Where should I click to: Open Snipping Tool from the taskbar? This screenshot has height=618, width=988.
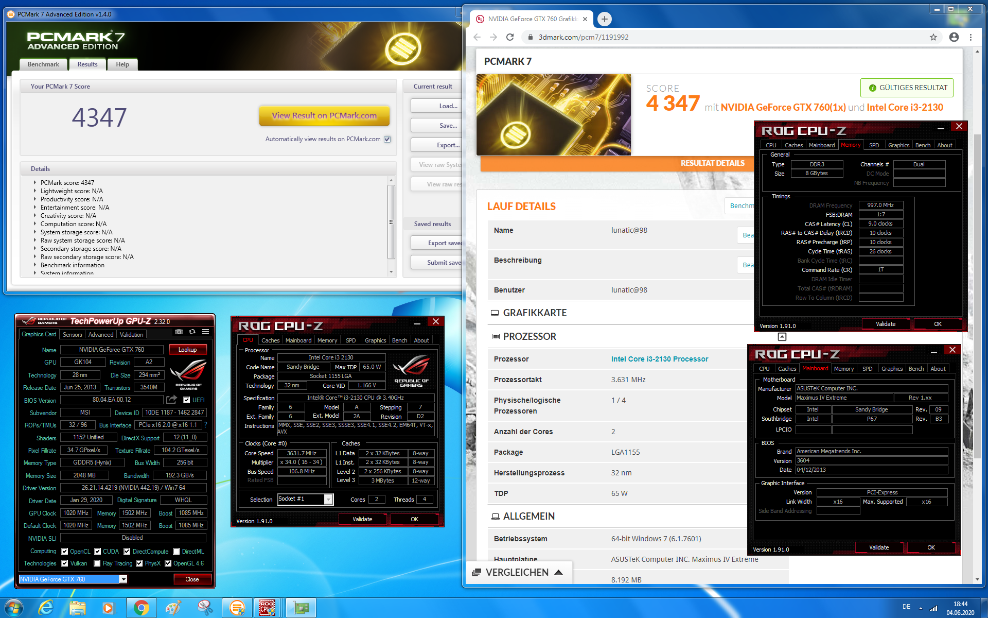click(x=205, y=608)
